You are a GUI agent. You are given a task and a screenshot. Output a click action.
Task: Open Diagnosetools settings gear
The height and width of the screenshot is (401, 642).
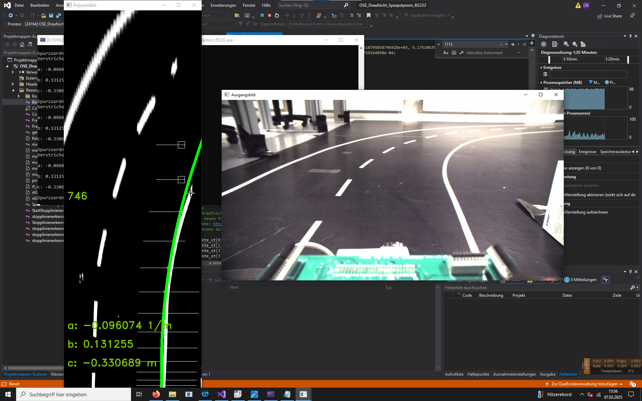point(544,44)
